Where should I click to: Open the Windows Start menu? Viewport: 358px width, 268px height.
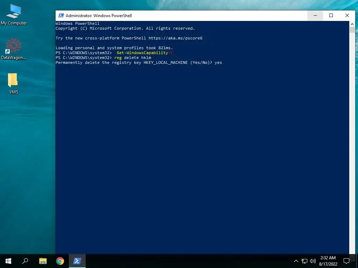coord(8,261)
